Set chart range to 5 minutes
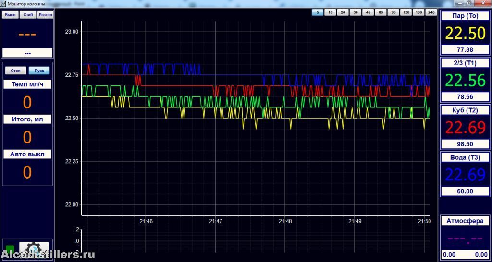This screenshot has height=262, width=492. point(318,12)
